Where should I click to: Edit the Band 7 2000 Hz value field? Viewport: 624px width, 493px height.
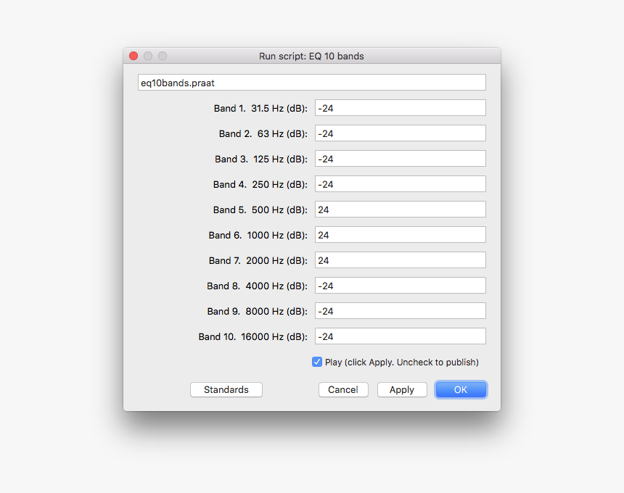click(x=400, y=260)
